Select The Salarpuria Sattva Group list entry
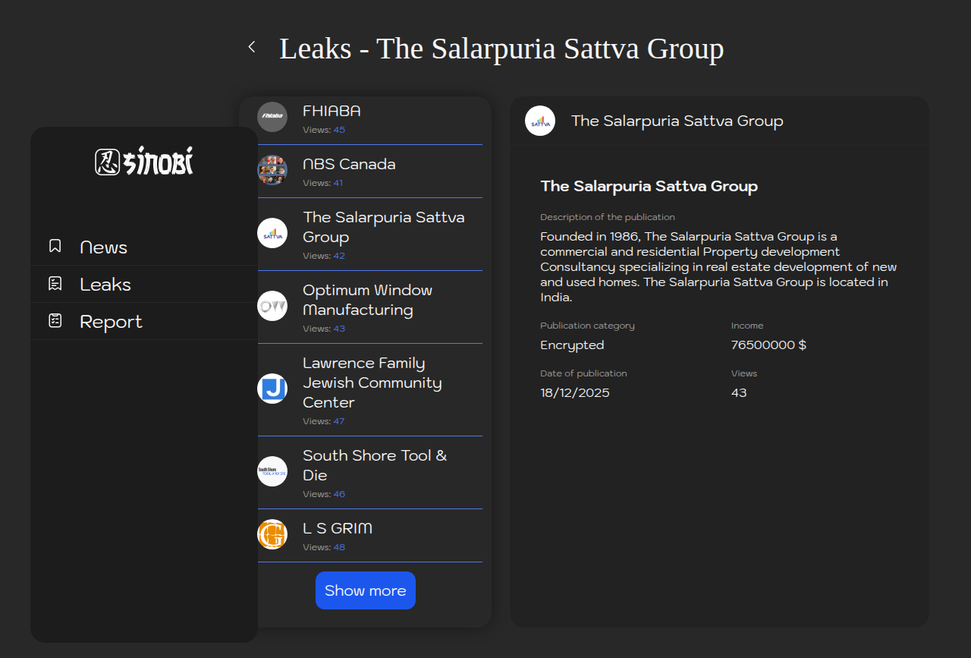 tap(383, 227)
